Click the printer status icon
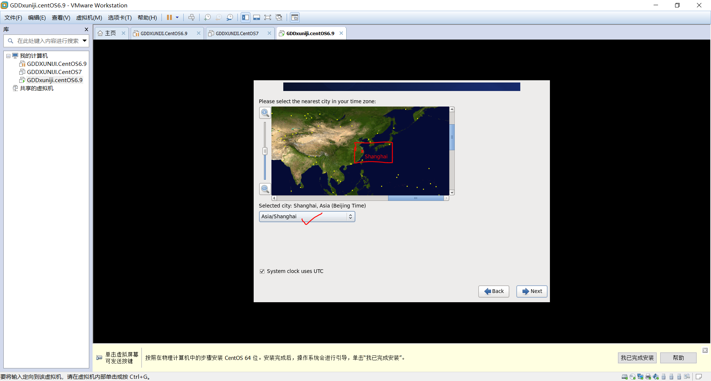The width and height of the screenshot is (711, 381). [648, 377]
